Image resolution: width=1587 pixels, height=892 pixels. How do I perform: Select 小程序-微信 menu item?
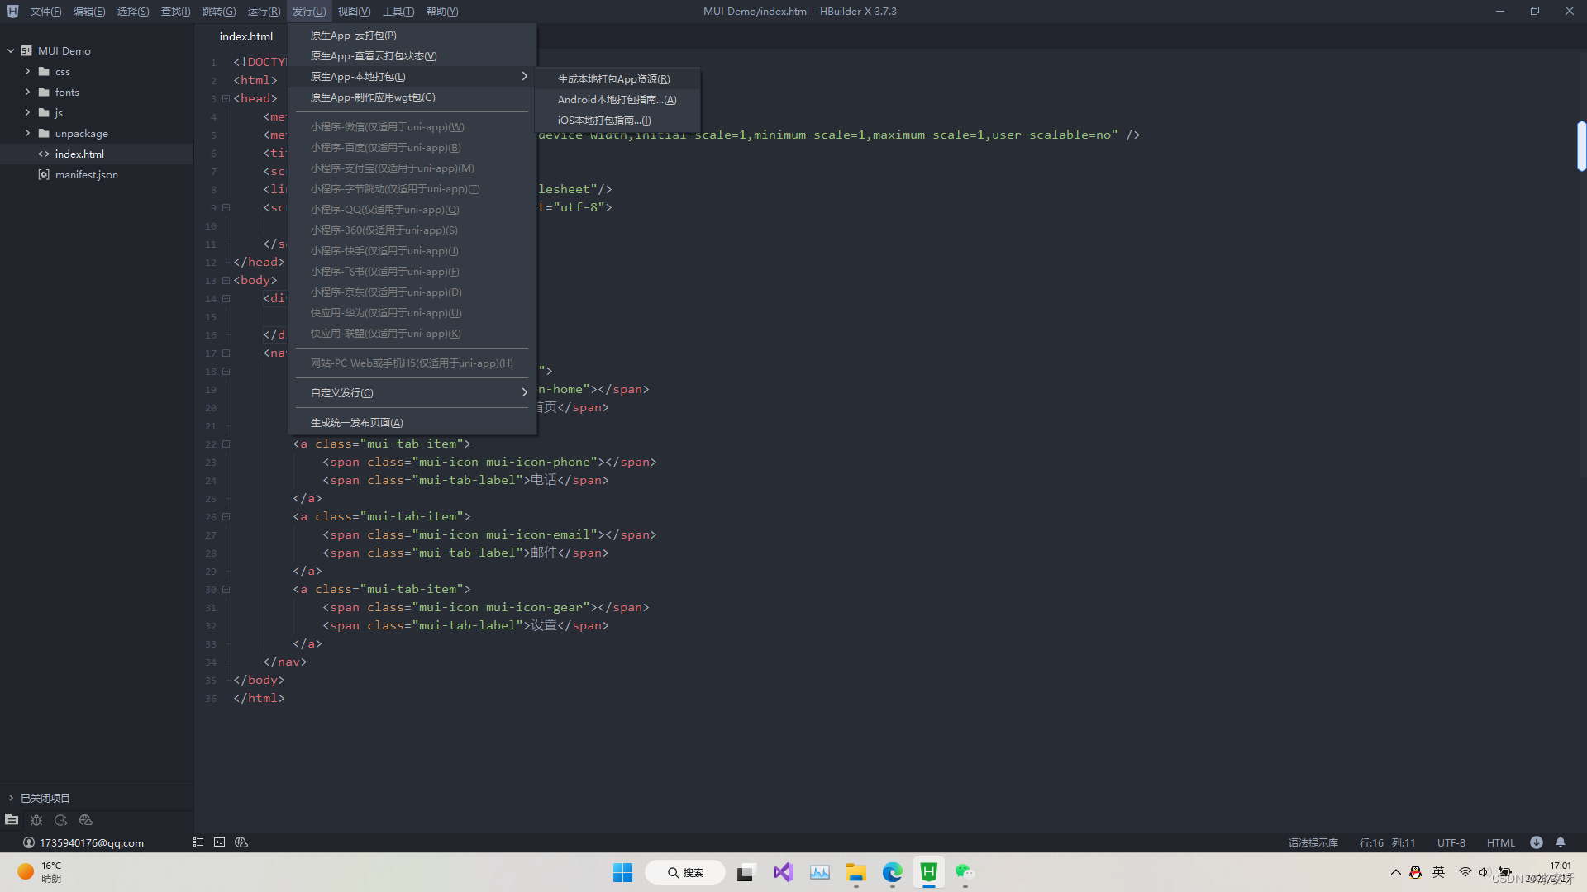pos(412,127)
